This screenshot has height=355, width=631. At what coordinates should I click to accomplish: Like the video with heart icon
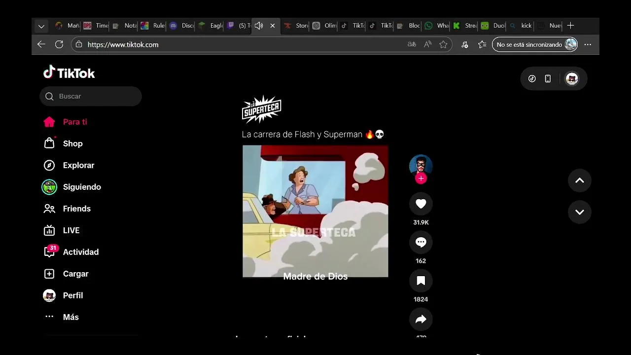tap(421, 204)
